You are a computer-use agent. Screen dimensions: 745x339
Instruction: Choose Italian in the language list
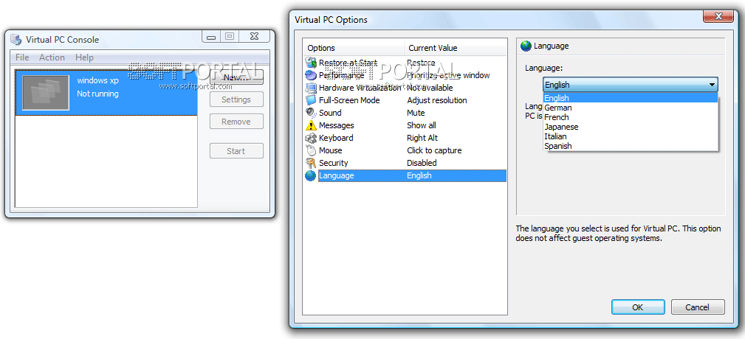click(x=630, y=136)
